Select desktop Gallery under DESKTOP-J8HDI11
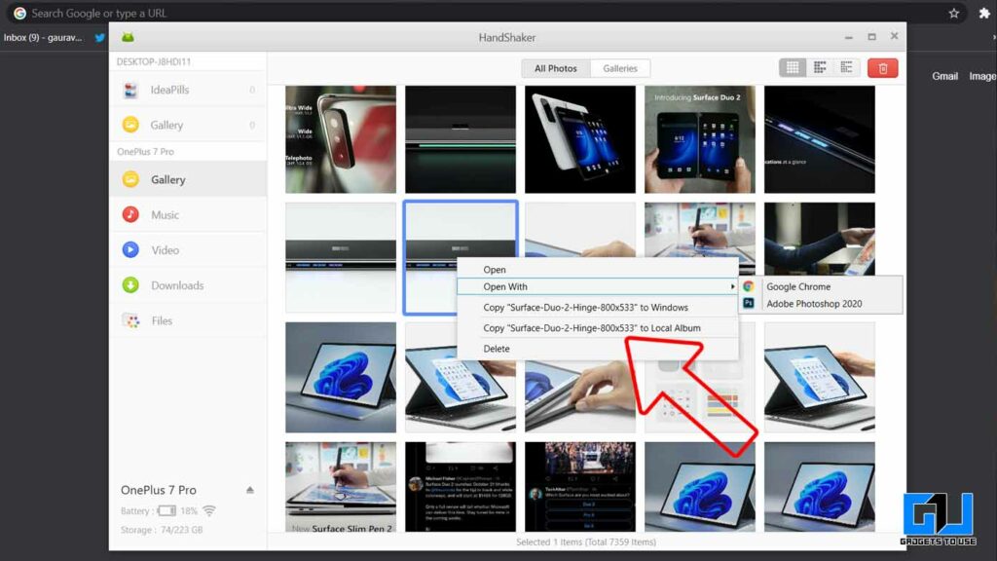Viewport: 997px width, 561px height. 188,125
